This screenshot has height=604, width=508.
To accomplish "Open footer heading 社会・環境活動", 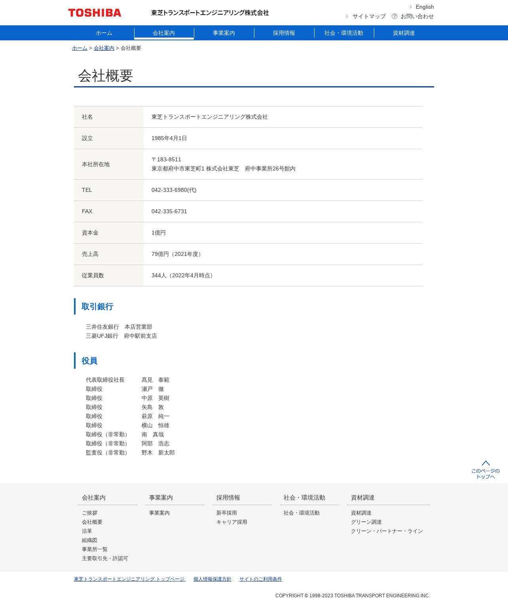I will pyautogui.click(x=304, y=498).
